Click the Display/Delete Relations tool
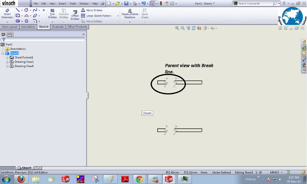This screenshot has height=184, width=307. [130, 13]
